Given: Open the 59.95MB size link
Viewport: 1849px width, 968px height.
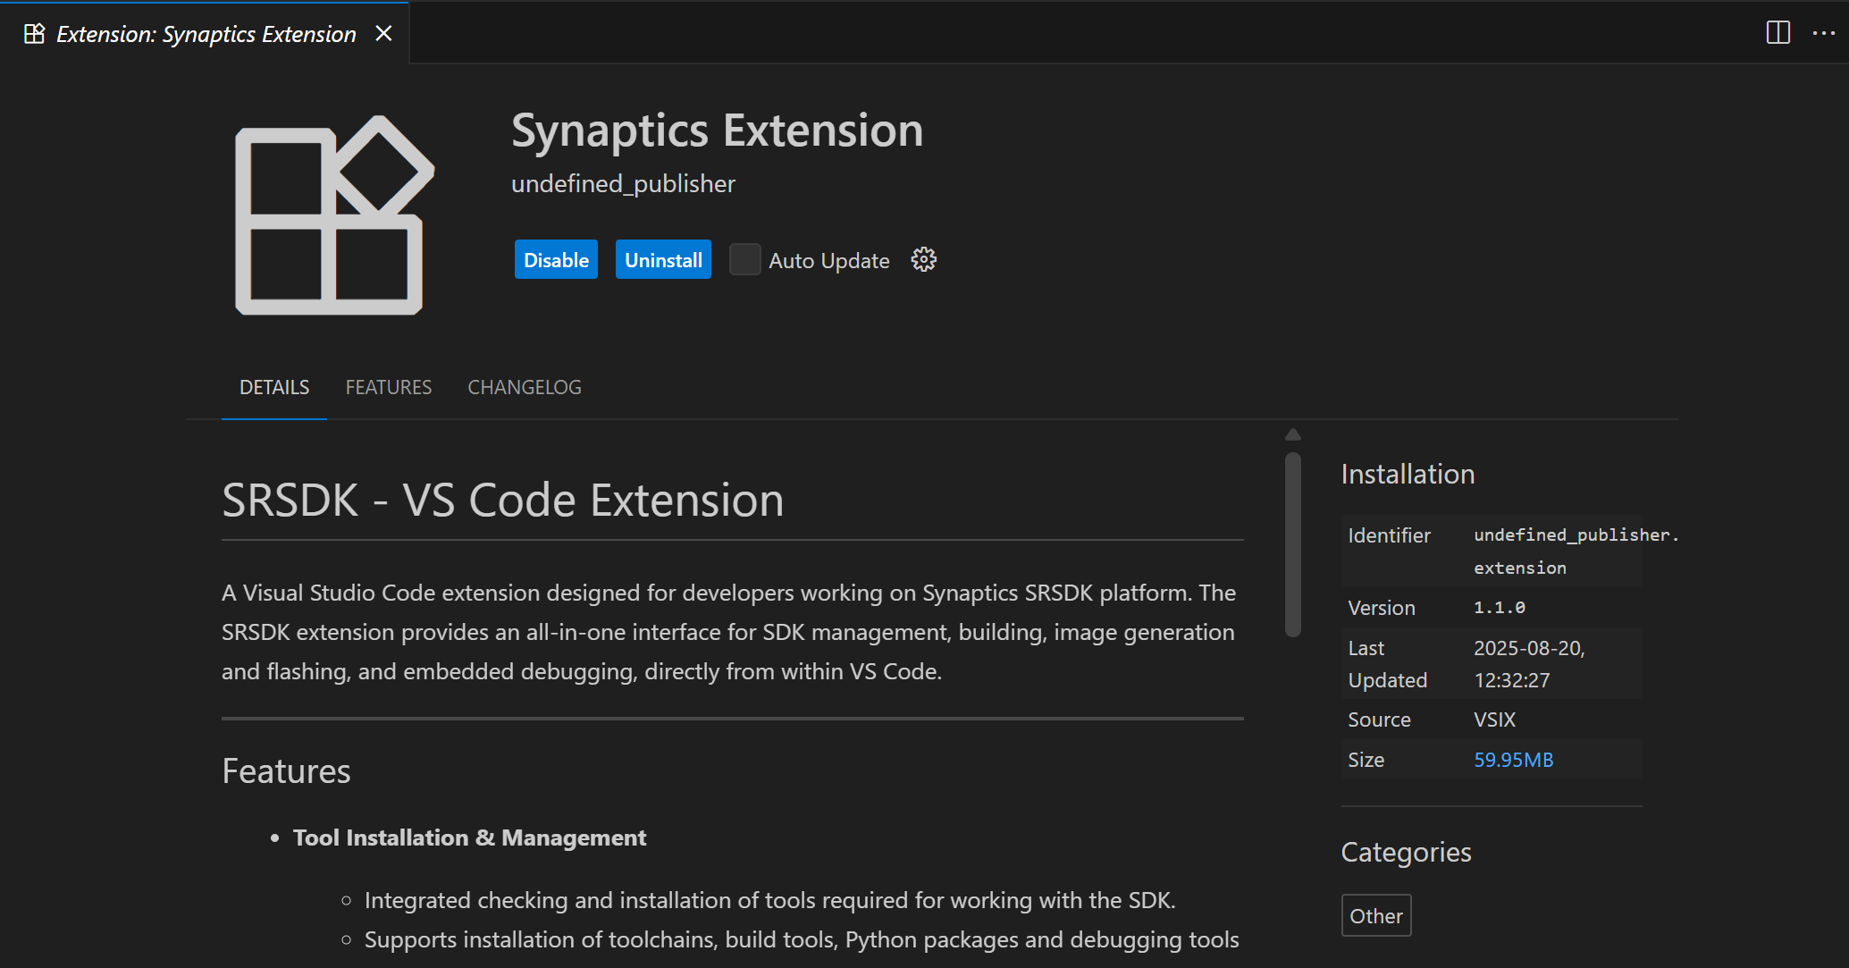Looking at the screenshot, I should [1513, 760].
